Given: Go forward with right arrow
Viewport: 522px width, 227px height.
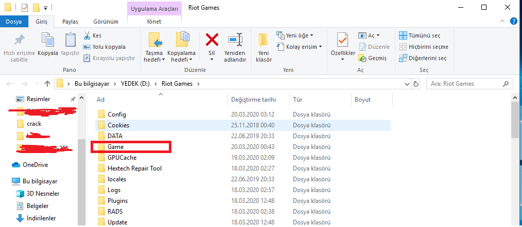Looking at the screenshot, I should (x=25, y=84).
